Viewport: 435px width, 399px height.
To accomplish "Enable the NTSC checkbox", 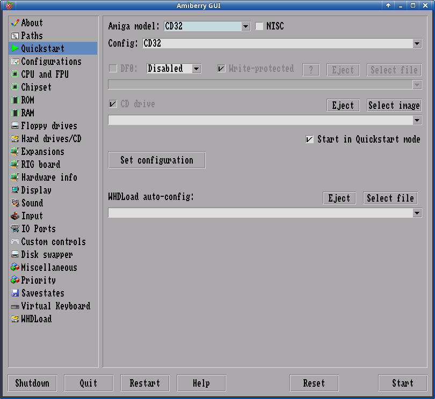I will pos(259,26).
